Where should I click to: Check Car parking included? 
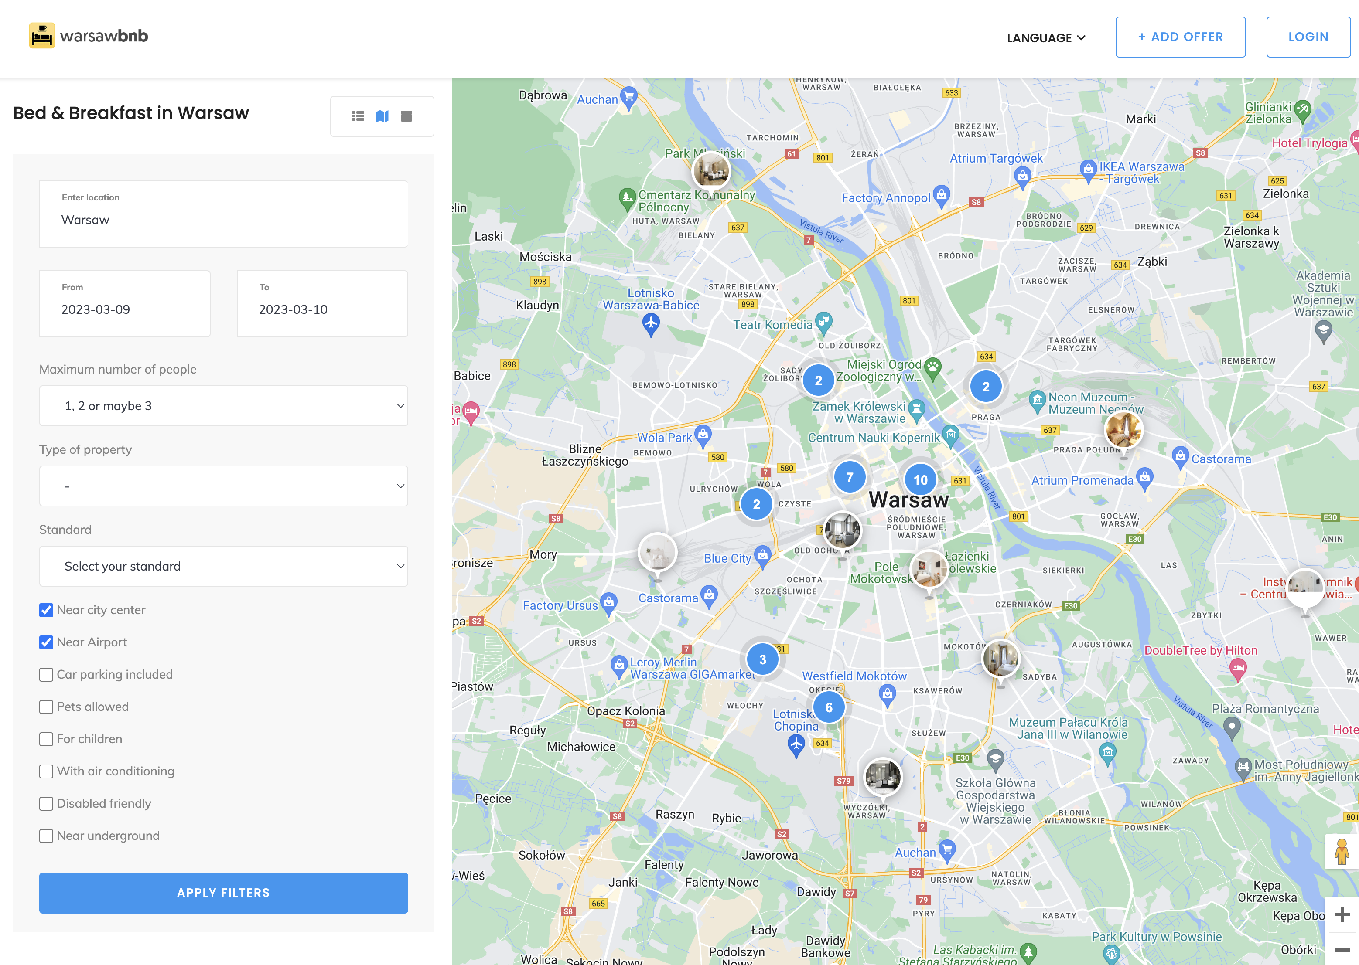click(46, 675)
